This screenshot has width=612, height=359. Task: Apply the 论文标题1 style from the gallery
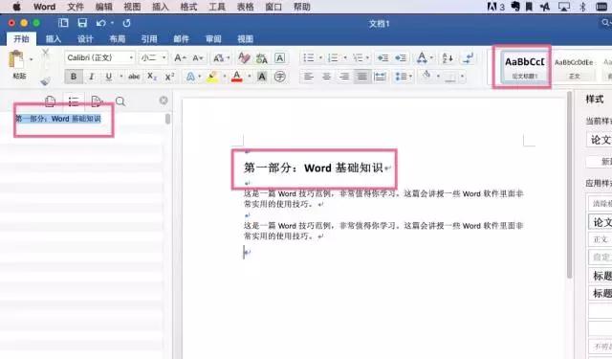point(524,66)
